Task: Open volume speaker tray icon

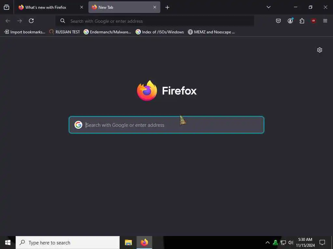Action: coord(291,243)
